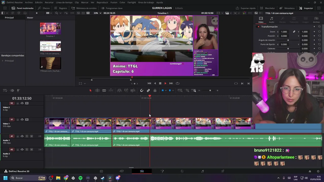Toggle Auto Track Selector on V2
The width and height of the screenshot is (324, 182).
point(22,103)
